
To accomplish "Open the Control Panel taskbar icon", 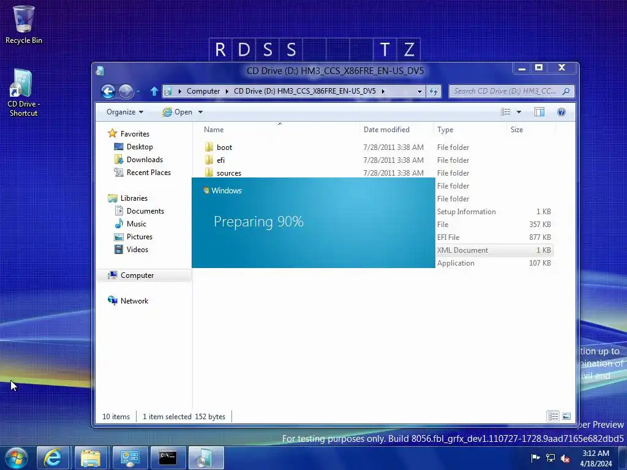I will (x=130, y=458).
